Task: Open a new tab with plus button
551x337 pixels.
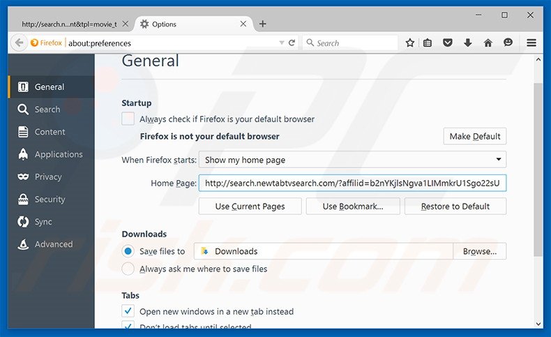Action: pyautogui.click(x=262, y=24)
